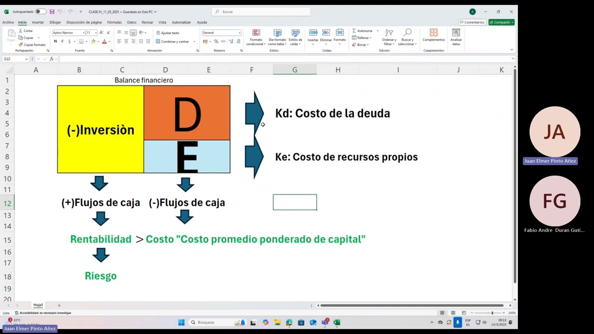
Task: Click Buscar y seleccionar magnifier icon
Action: [x=407, y=32]
